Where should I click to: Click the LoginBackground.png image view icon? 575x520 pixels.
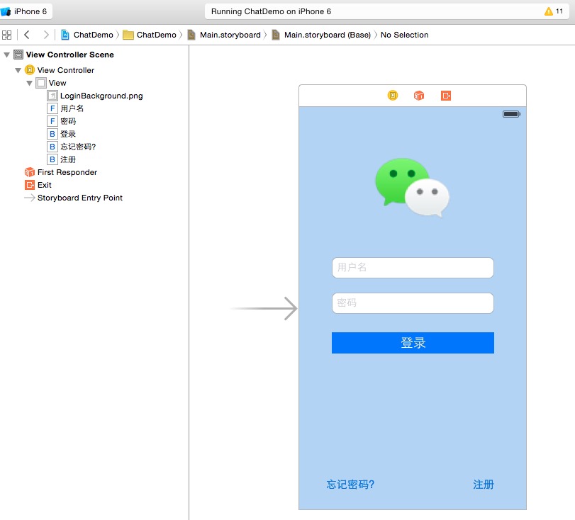pyautogui.click(x=52, y=96)
